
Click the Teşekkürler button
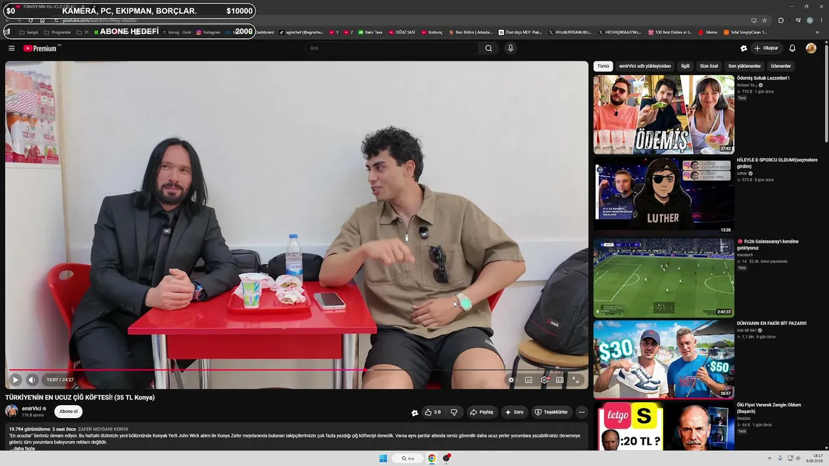point(551,412)
